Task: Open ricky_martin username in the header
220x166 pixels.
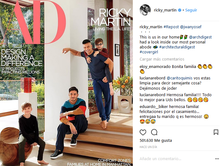Action: [x=165, y=10]
